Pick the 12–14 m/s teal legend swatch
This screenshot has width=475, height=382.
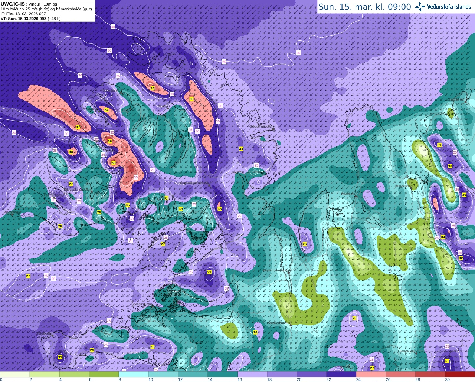click(x=193, y=374)
